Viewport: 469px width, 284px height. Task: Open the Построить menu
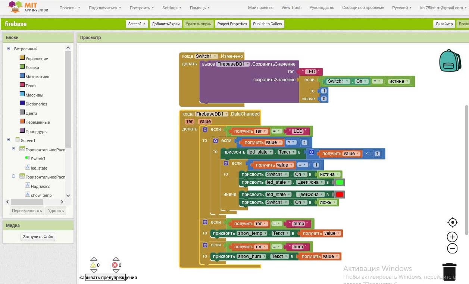click(142, 8)
